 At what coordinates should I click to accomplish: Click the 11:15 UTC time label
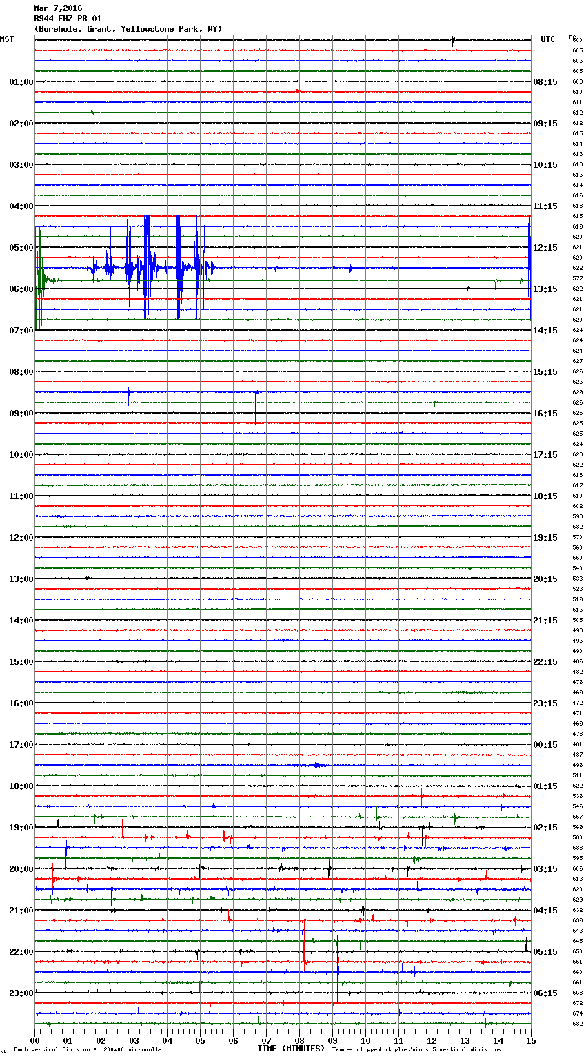(x=545, y=206)
